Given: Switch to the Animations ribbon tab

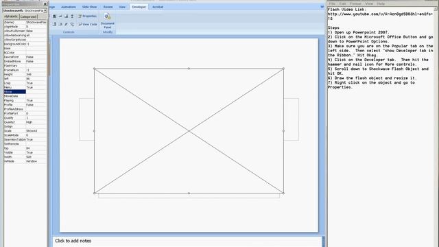Looking at the screenshot, I should [x=69, y=7].
